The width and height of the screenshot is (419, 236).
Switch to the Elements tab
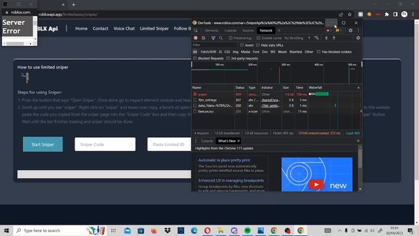[x=212, y=31]
